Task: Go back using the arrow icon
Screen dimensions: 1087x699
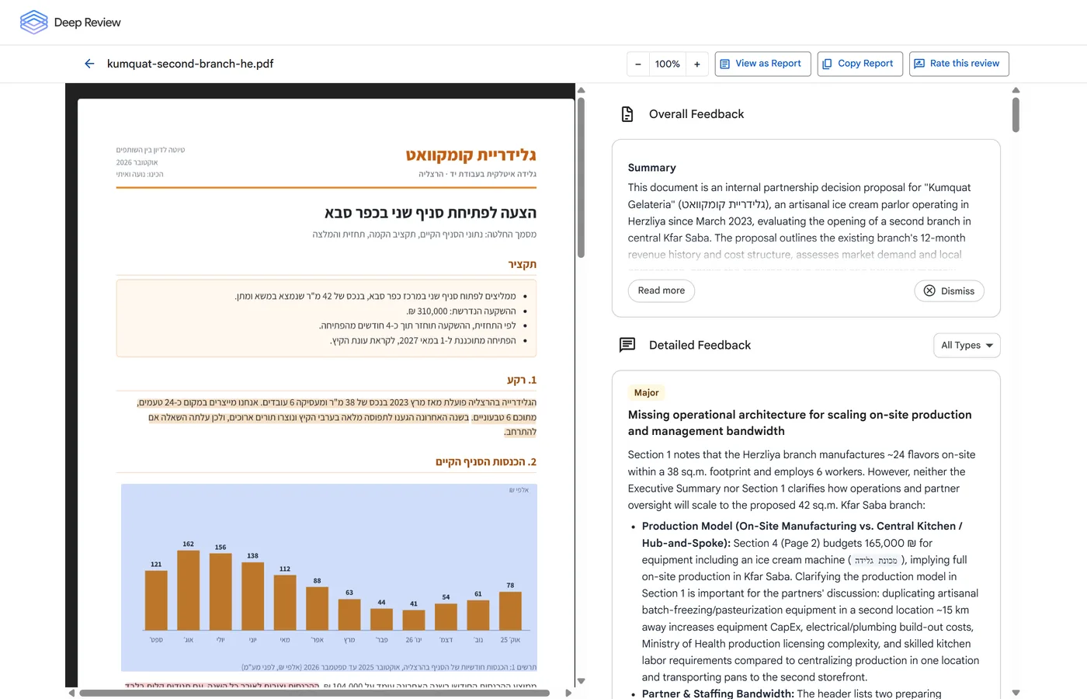Action: pyautogui.click(x=89, y=64)
